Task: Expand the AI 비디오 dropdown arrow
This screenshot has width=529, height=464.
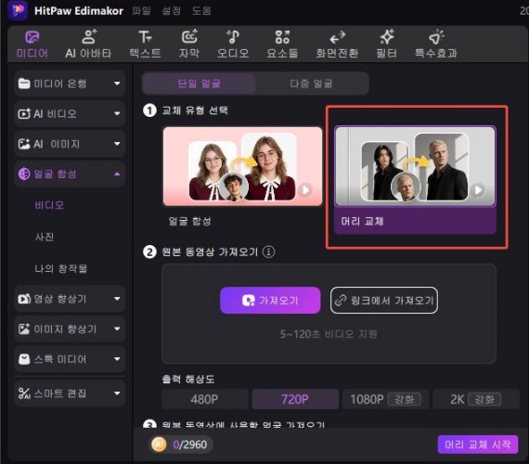Action: coord(117,114)
